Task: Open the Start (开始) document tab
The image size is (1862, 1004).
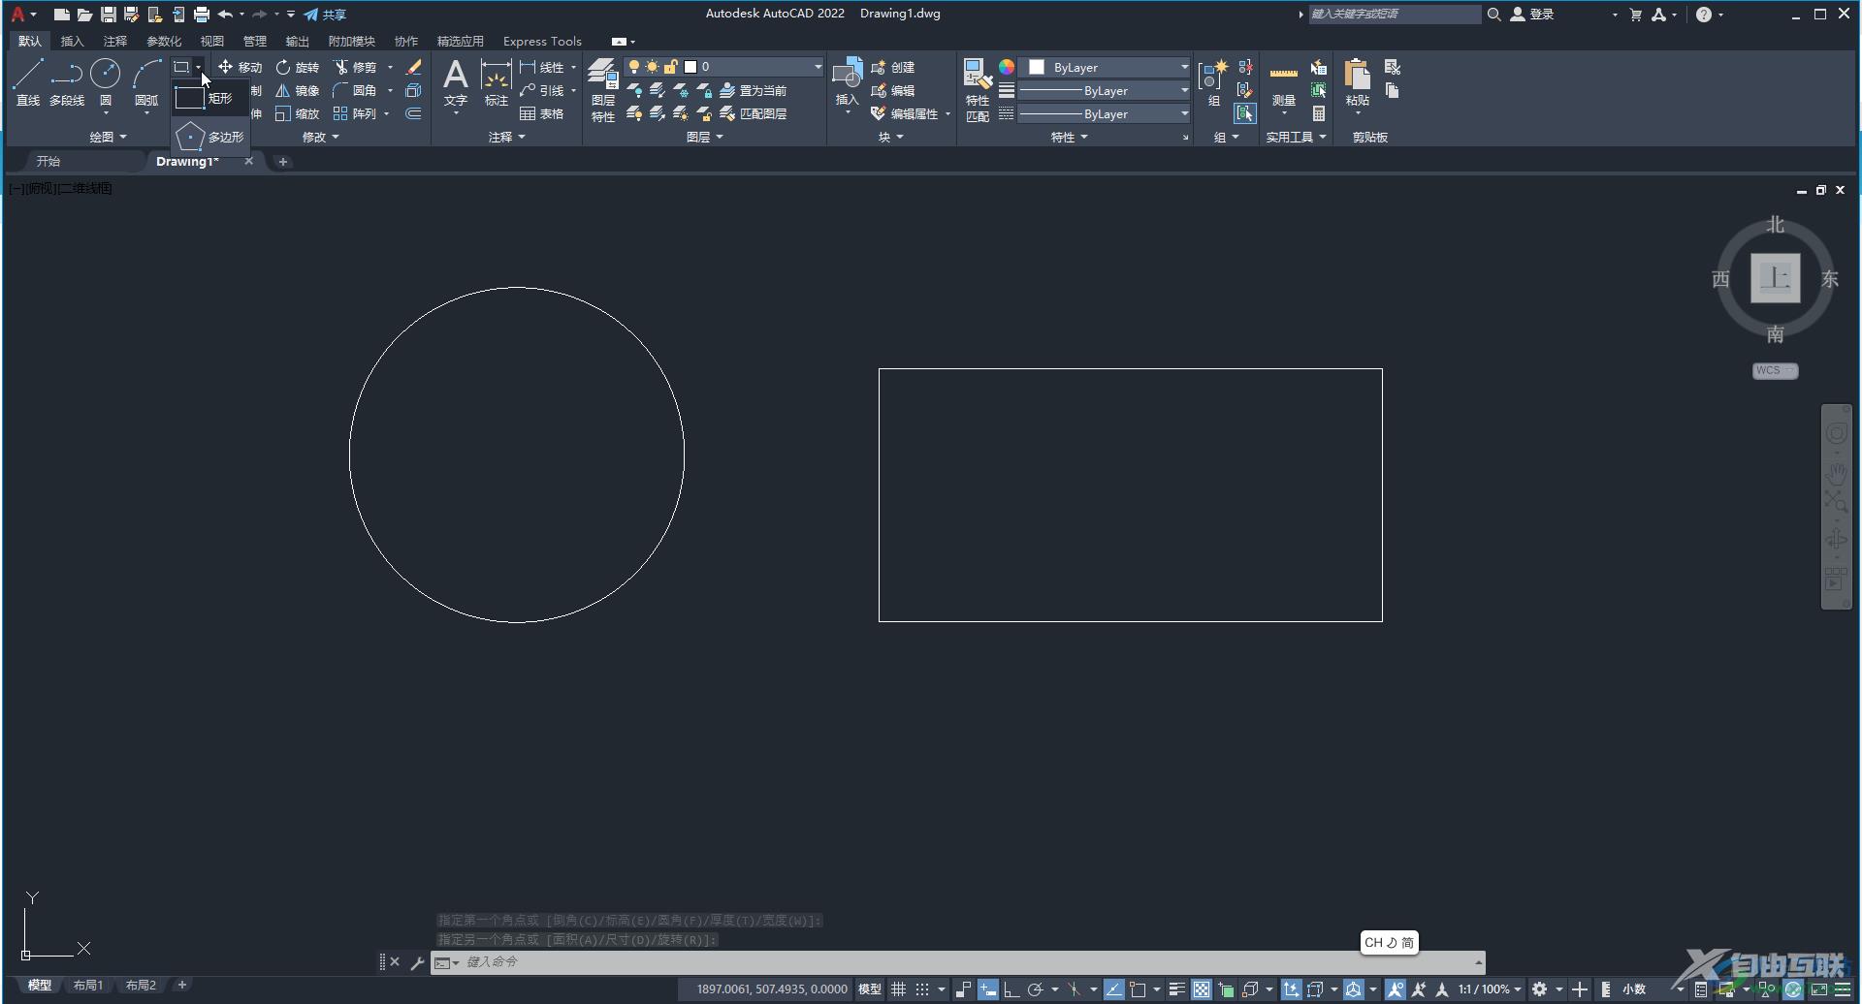Action: point(48,161)
